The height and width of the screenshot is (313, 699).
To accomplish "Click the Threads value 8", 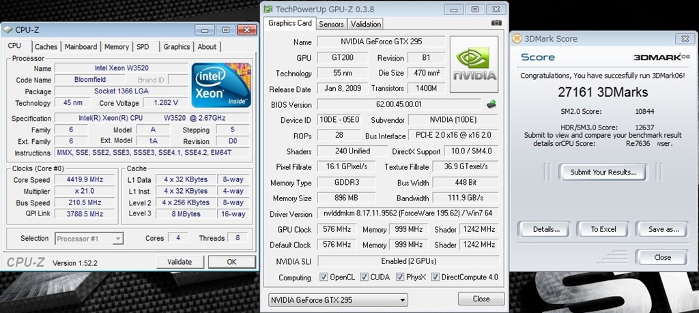I will point(238,238).
